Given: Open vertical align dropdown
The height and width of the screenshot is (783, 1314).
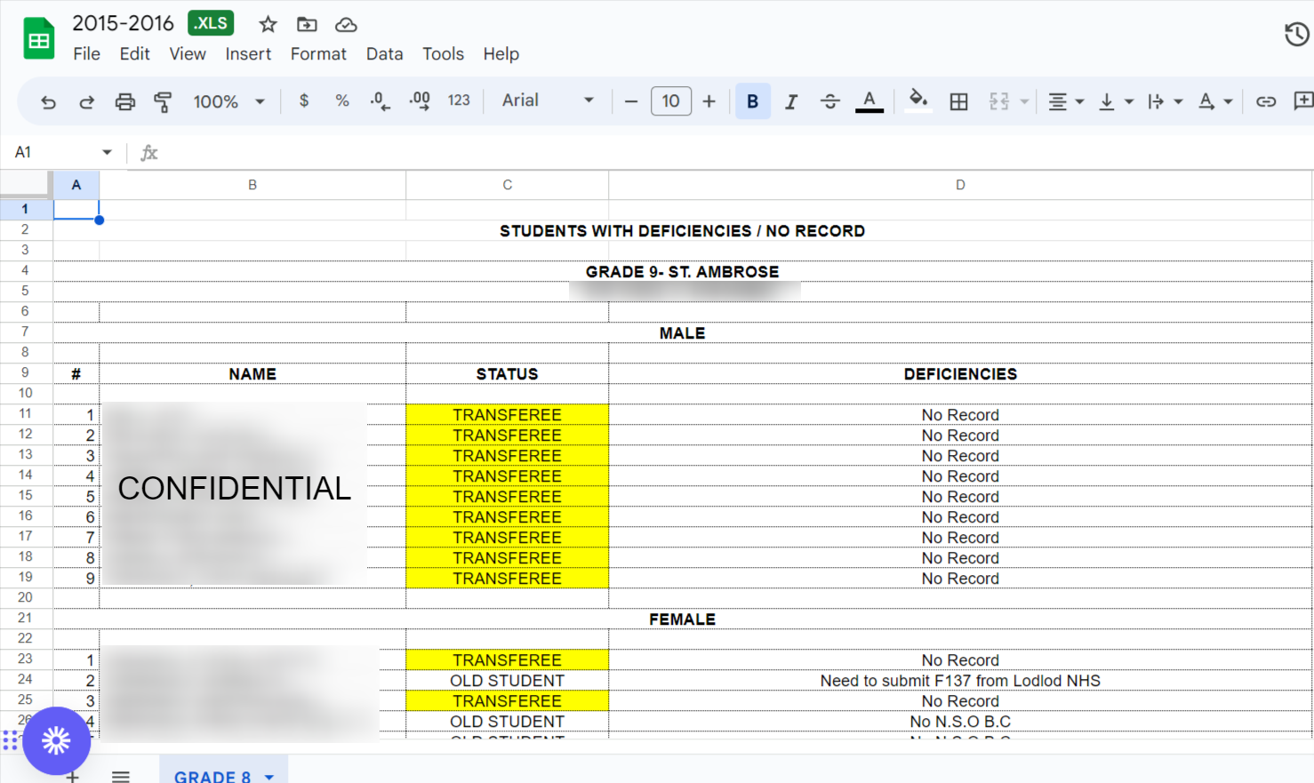Looking at the screenshot, I should point(1116,101).
